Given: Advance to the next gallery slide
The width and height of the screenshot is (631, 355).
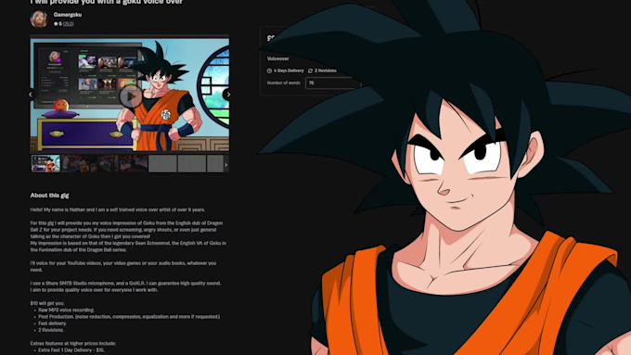Looking at the screenshot, I should (227, 95).
